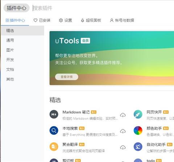The height and width of the screenshot is (162, 174).
Task: Select the 文档 category
Action: coord(22,70)
